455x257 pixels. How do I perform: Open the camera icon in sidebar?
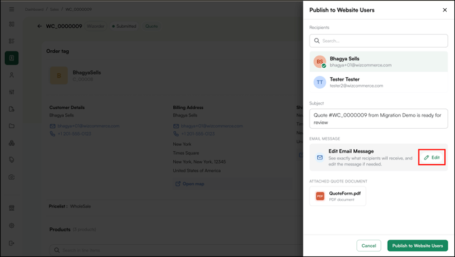[x=12, y=177]
